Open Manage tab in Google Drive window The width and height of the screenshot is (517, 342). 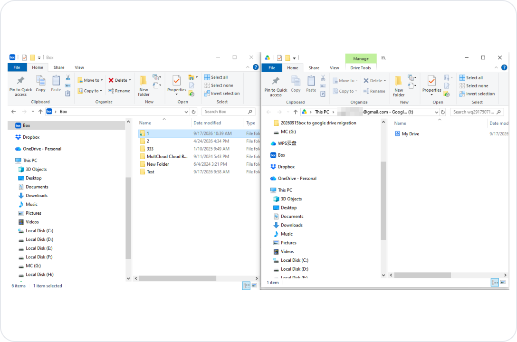pyautogui.click(x=361, y=58)
